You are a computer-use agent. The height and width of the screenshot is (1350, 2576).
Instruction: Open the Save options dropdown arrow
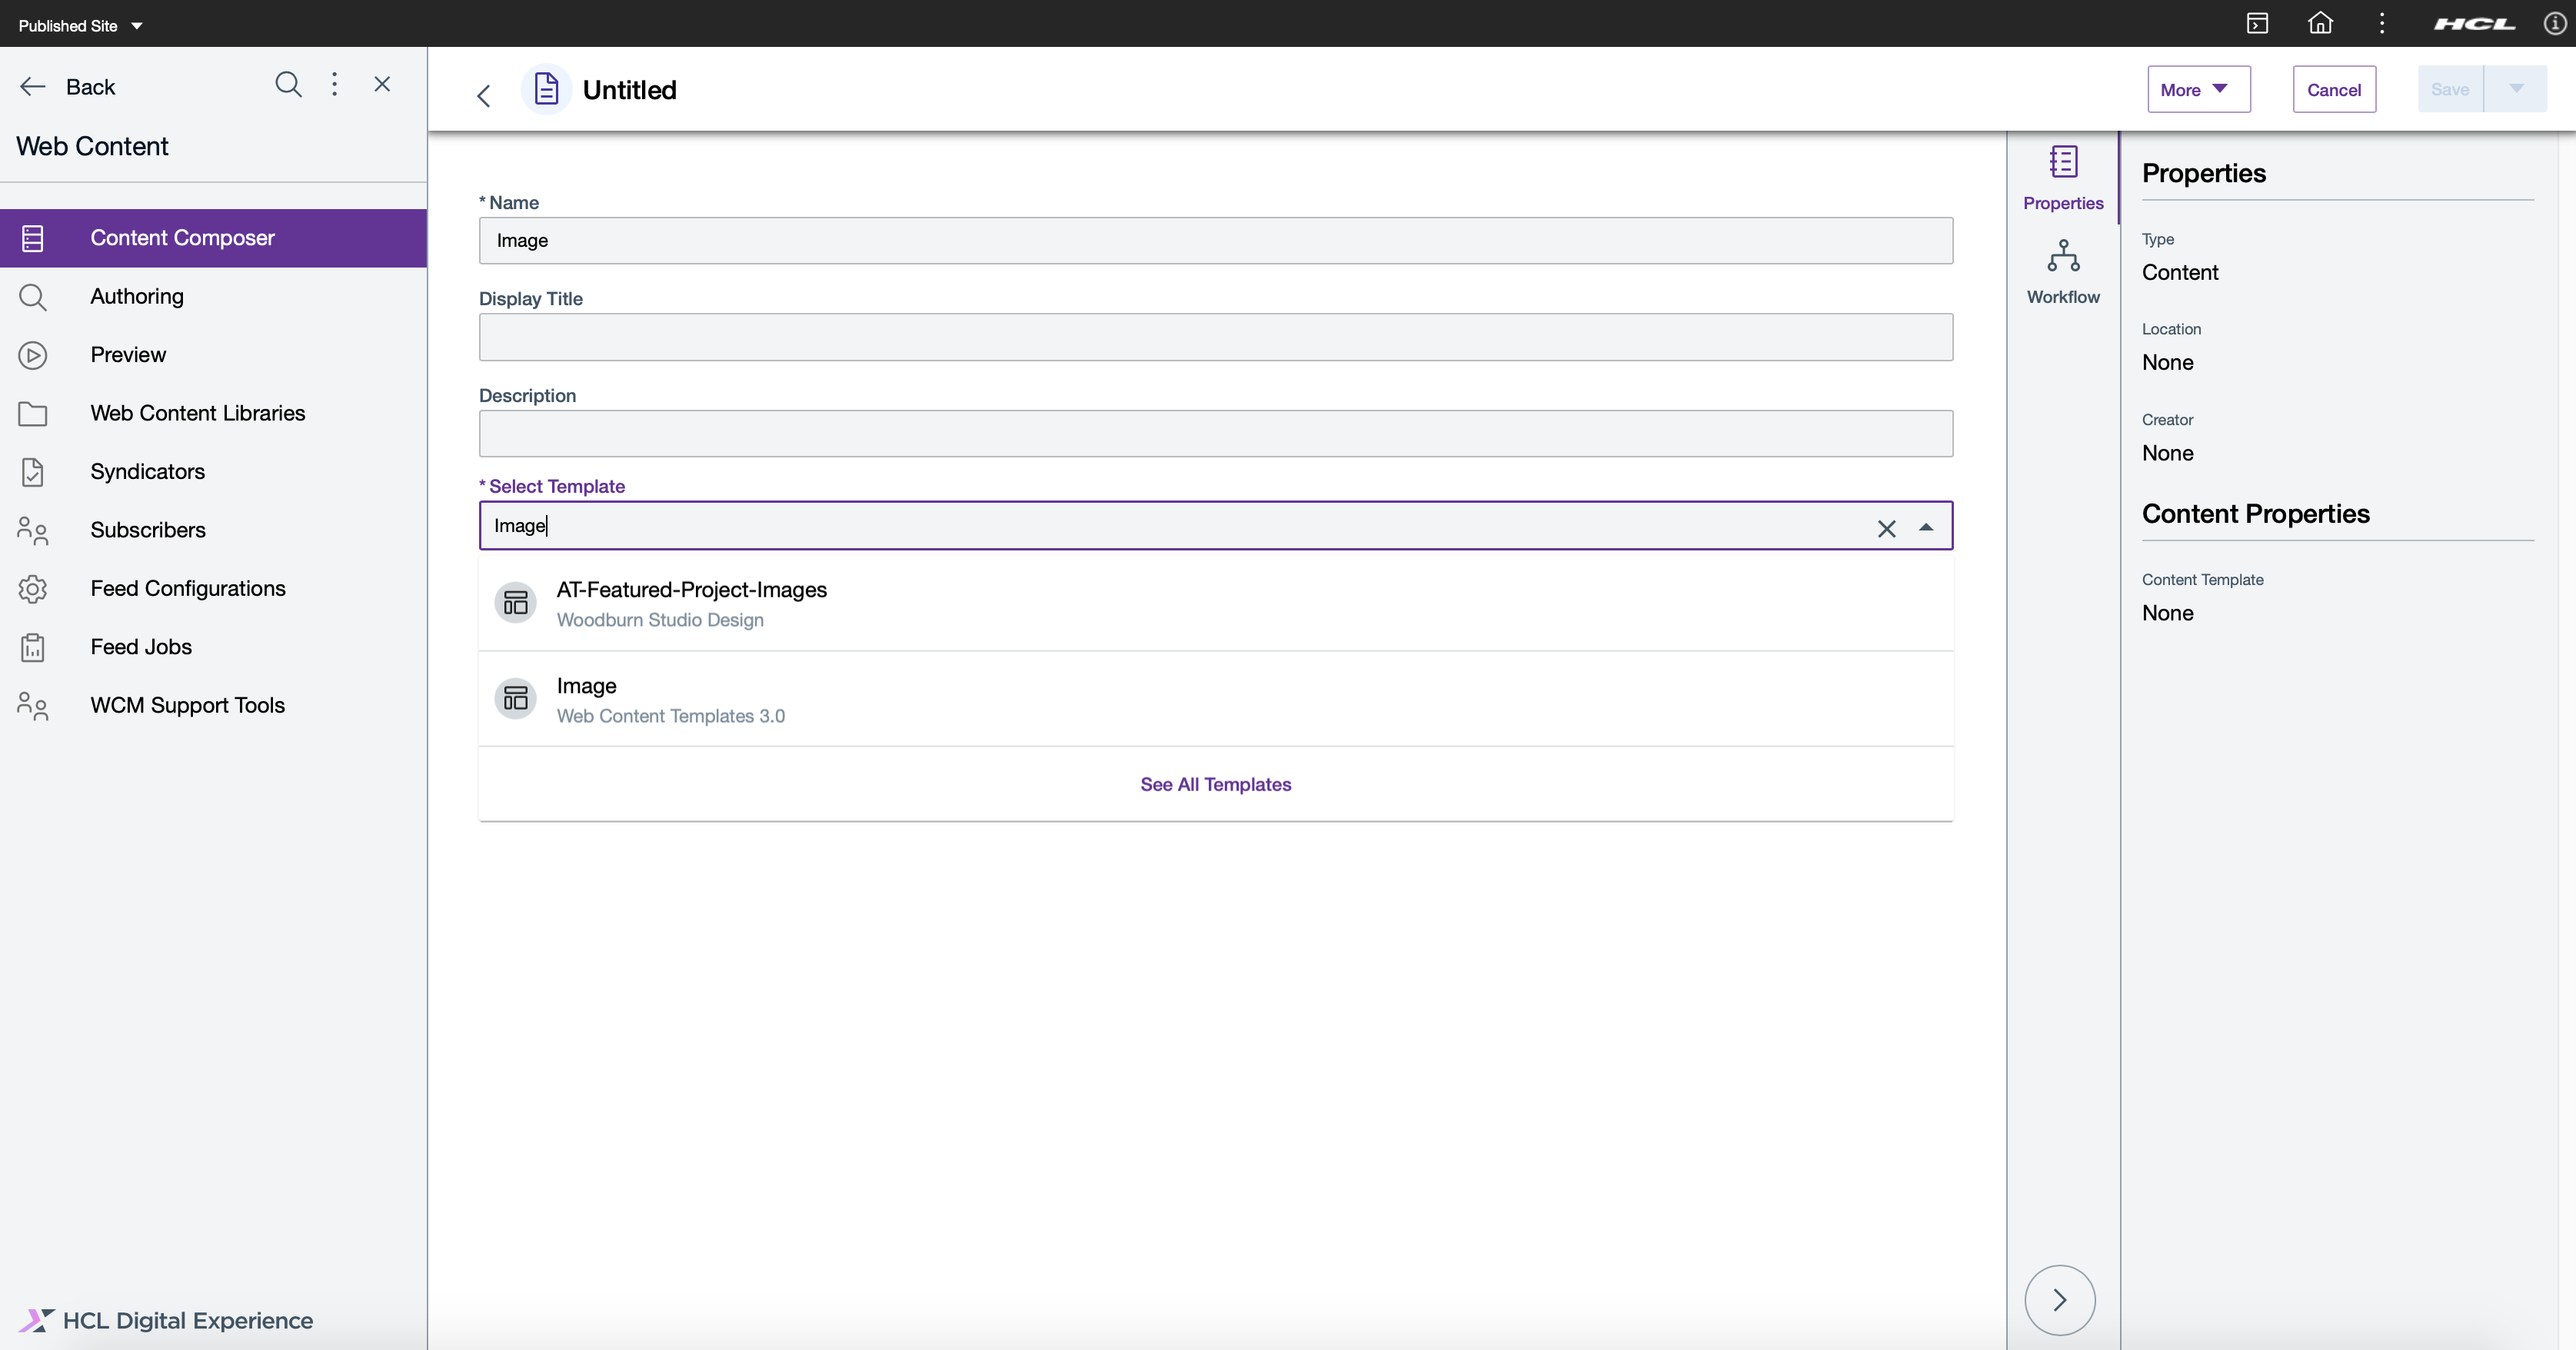pos(2516,90)
